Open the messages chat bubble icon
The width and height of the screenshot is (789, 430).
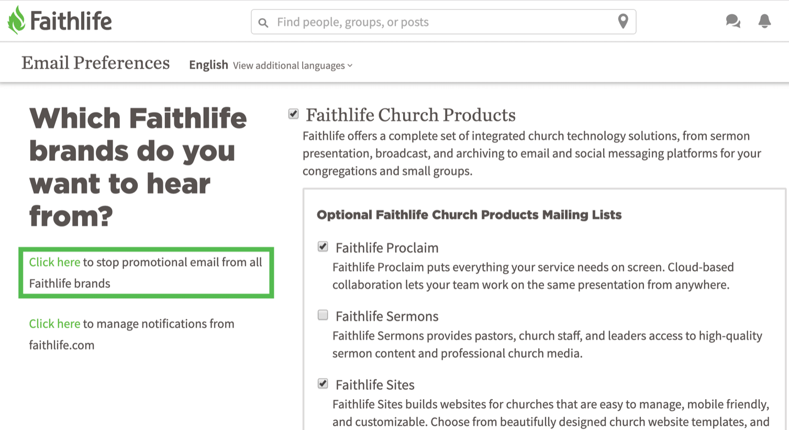click(x=733, y=21)
